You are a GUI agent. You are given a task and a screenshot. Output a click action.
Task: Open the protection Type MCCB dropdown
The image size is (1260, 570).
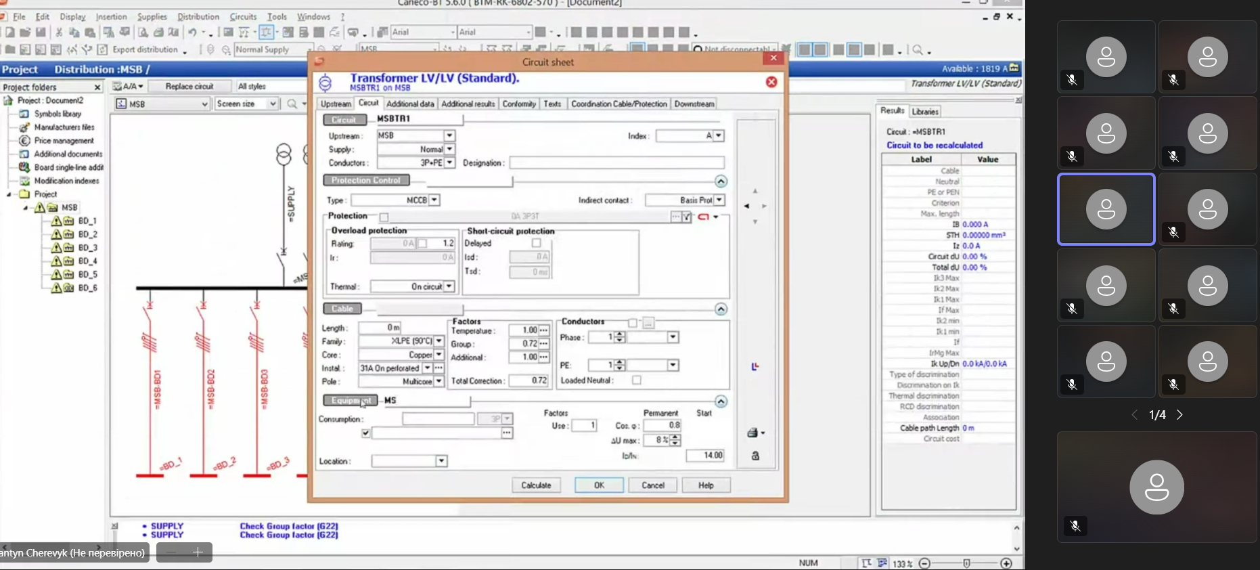[x=434, y=200]
